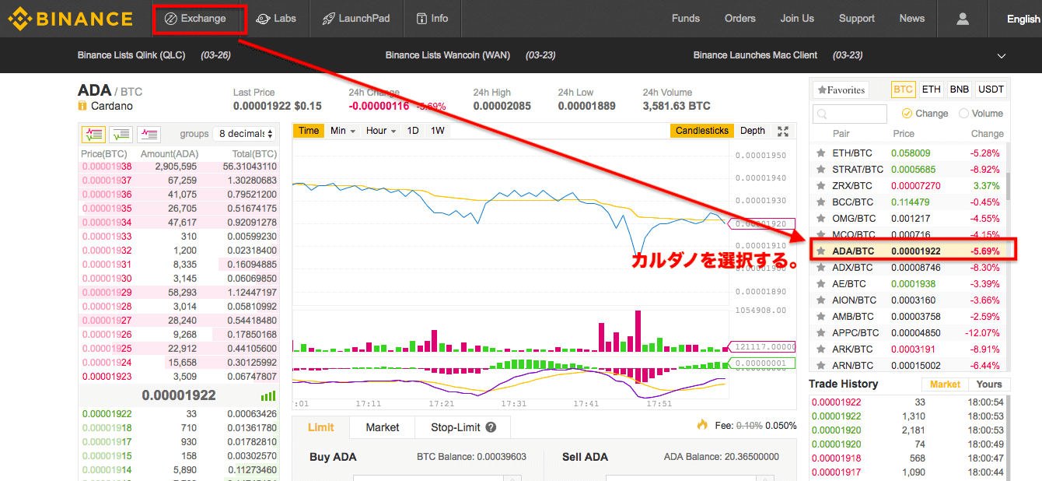This screenshot has width=1042, height=481.
Task: Set chart interval to 1W
Action: [438, 131]
